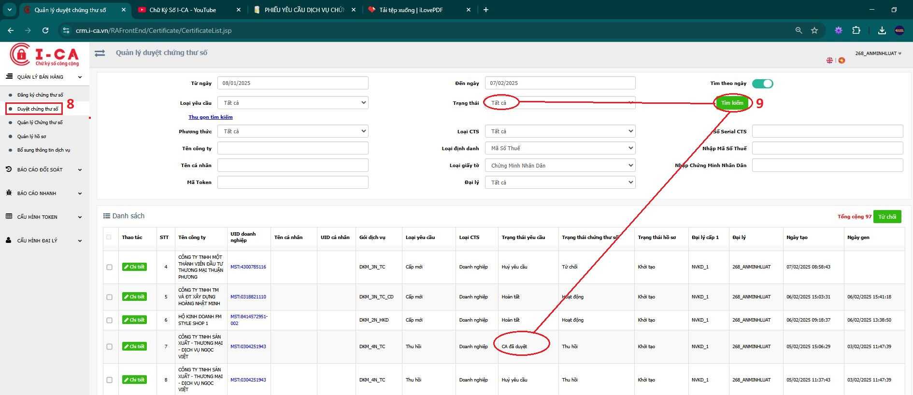Click the 'Từ chối' reject button
The image size is (913, 395).
tap(887, 217)
